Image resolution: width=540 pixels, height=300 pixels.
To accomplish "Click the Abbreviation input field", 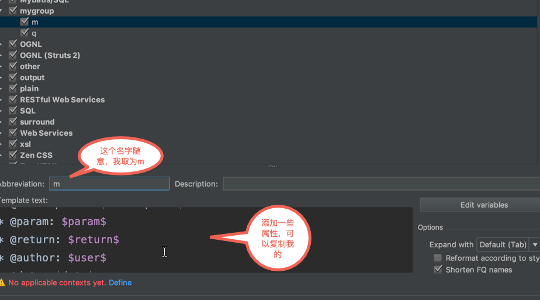I will pos(109,184).
